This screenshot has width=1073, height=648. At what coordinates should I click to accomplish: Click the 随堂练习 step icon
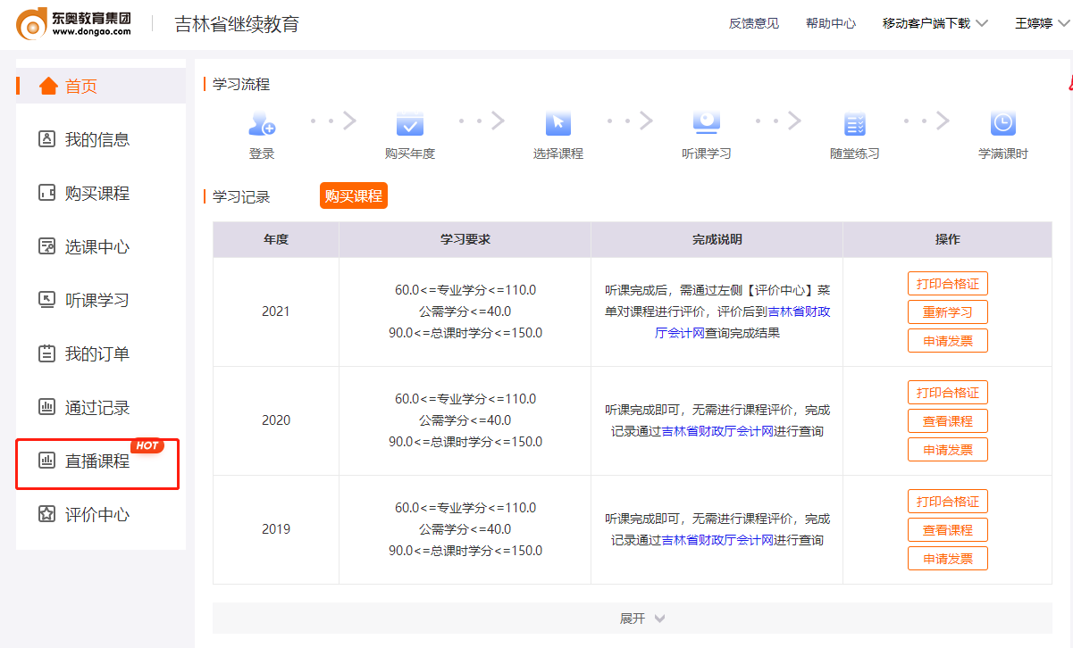(855, 122)
